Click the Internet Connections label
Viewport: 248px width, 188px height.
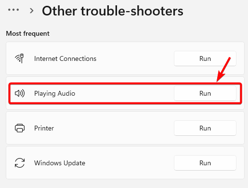click(x=65, y=58)
